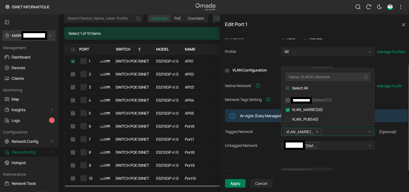This screenshot has width=409, height=192.
Task: Open the Manage VLAN link
Action: coord(389,86)
